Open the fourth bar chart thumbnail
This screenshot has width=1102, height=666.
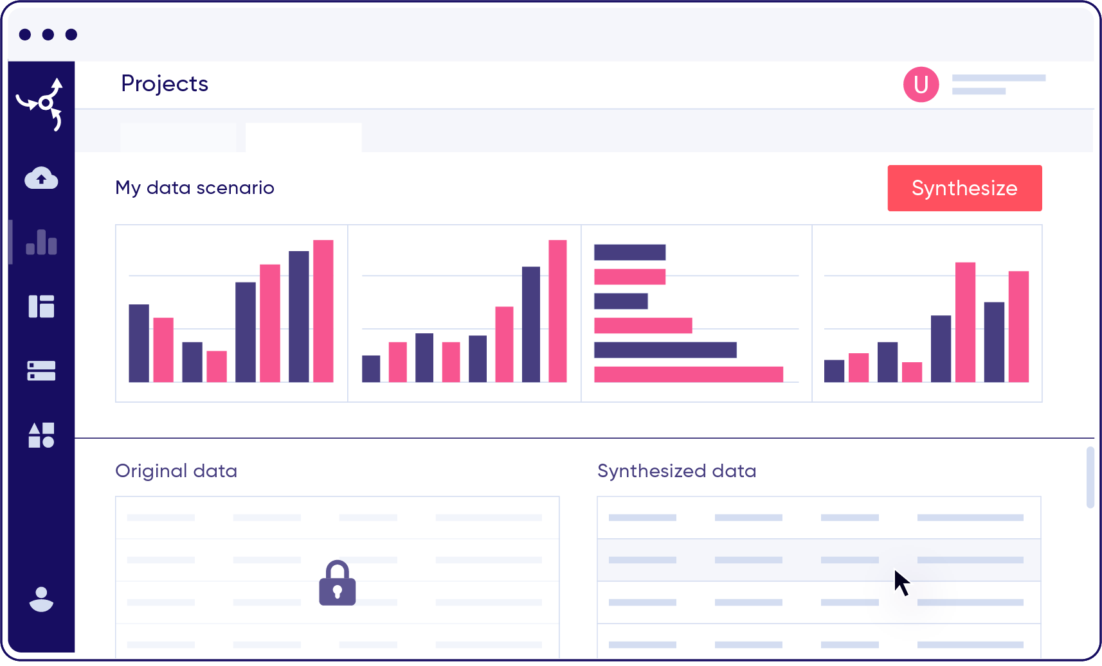pyautogui.click(x=926, y=313)
